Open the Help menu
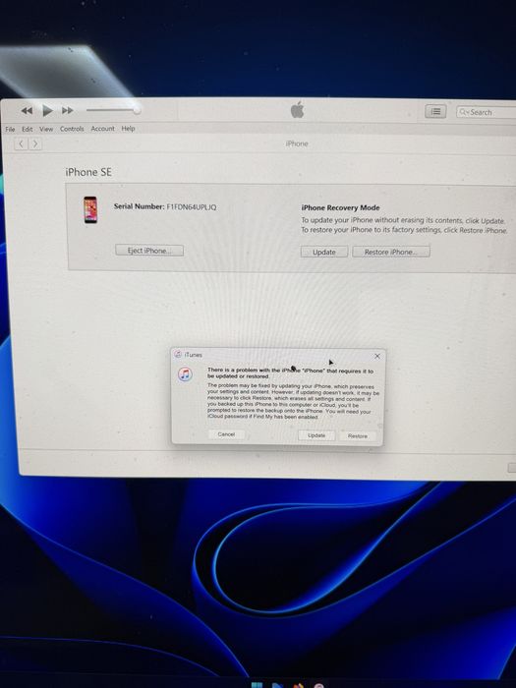The width and height of the screenshot is (516, 688). coord(128,129)
